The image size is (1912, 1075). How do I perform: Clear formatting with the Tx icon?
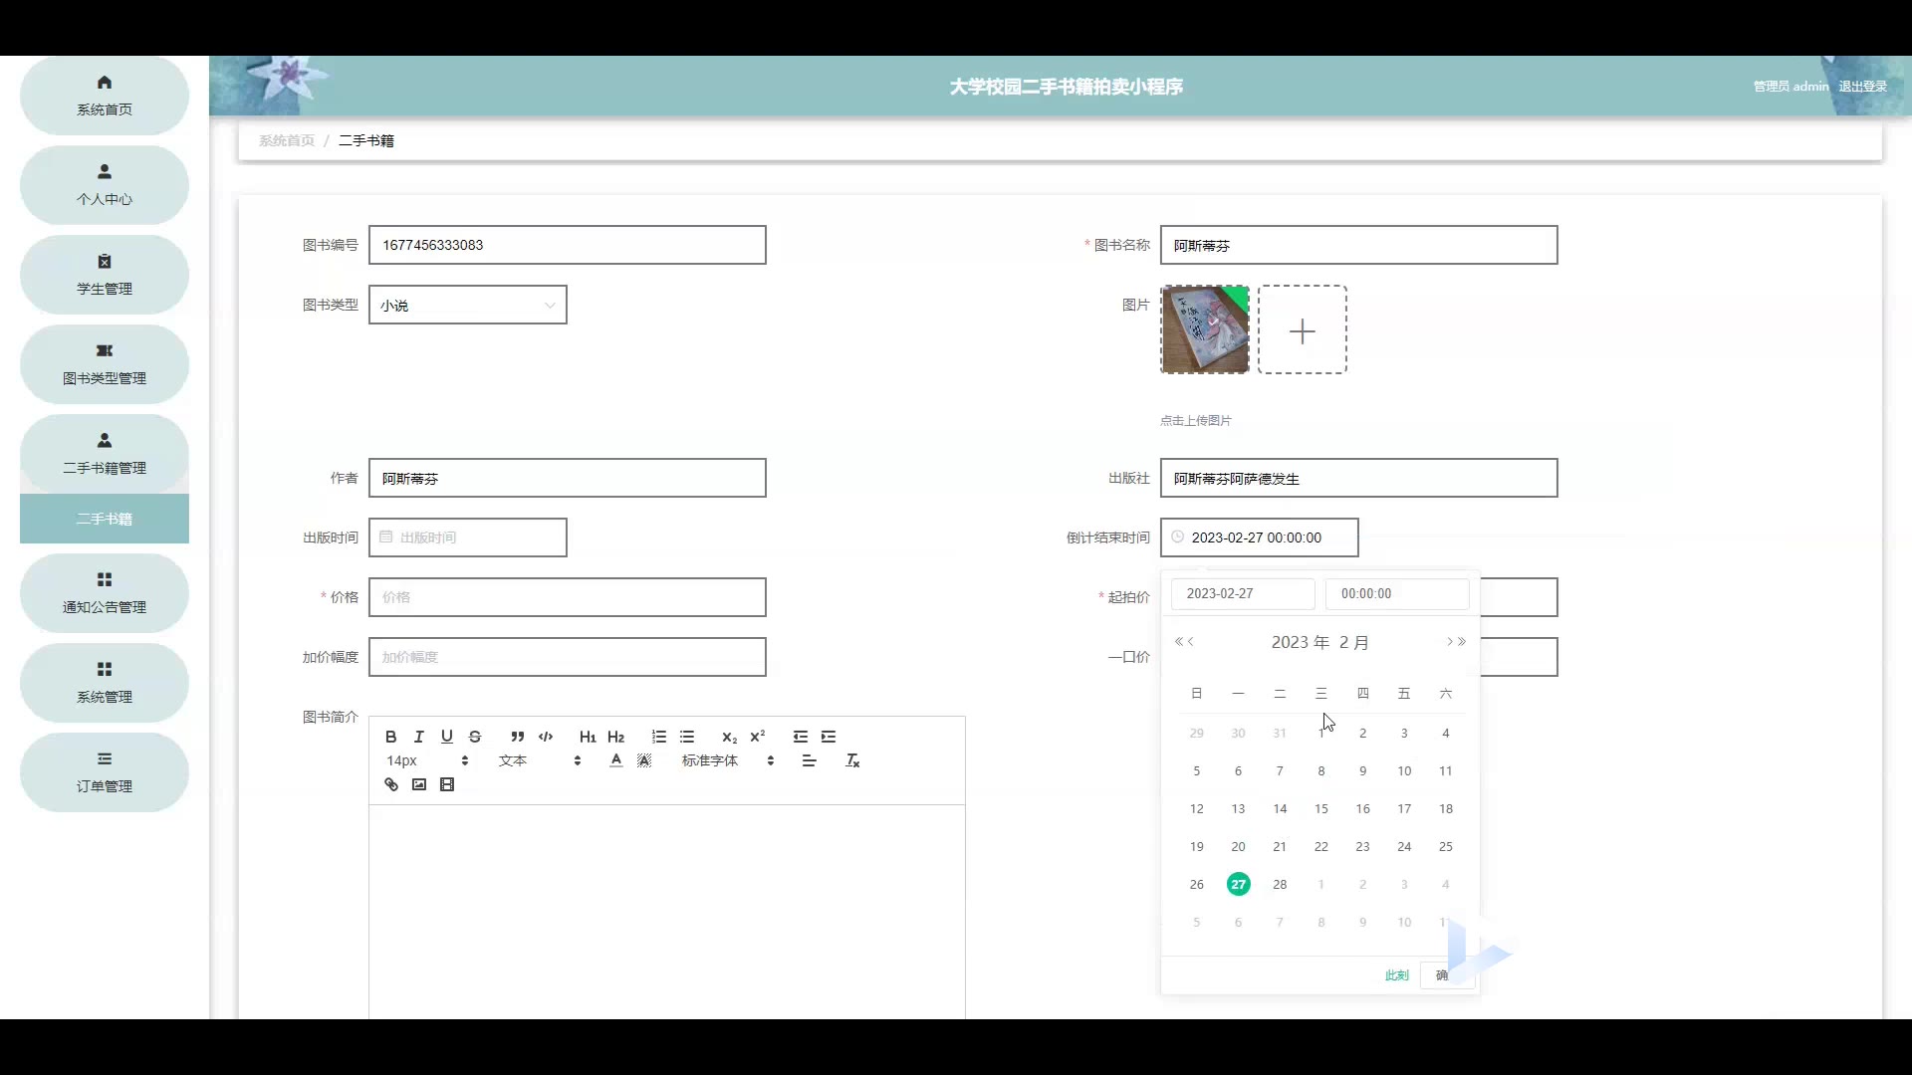[x=852, y=760]
